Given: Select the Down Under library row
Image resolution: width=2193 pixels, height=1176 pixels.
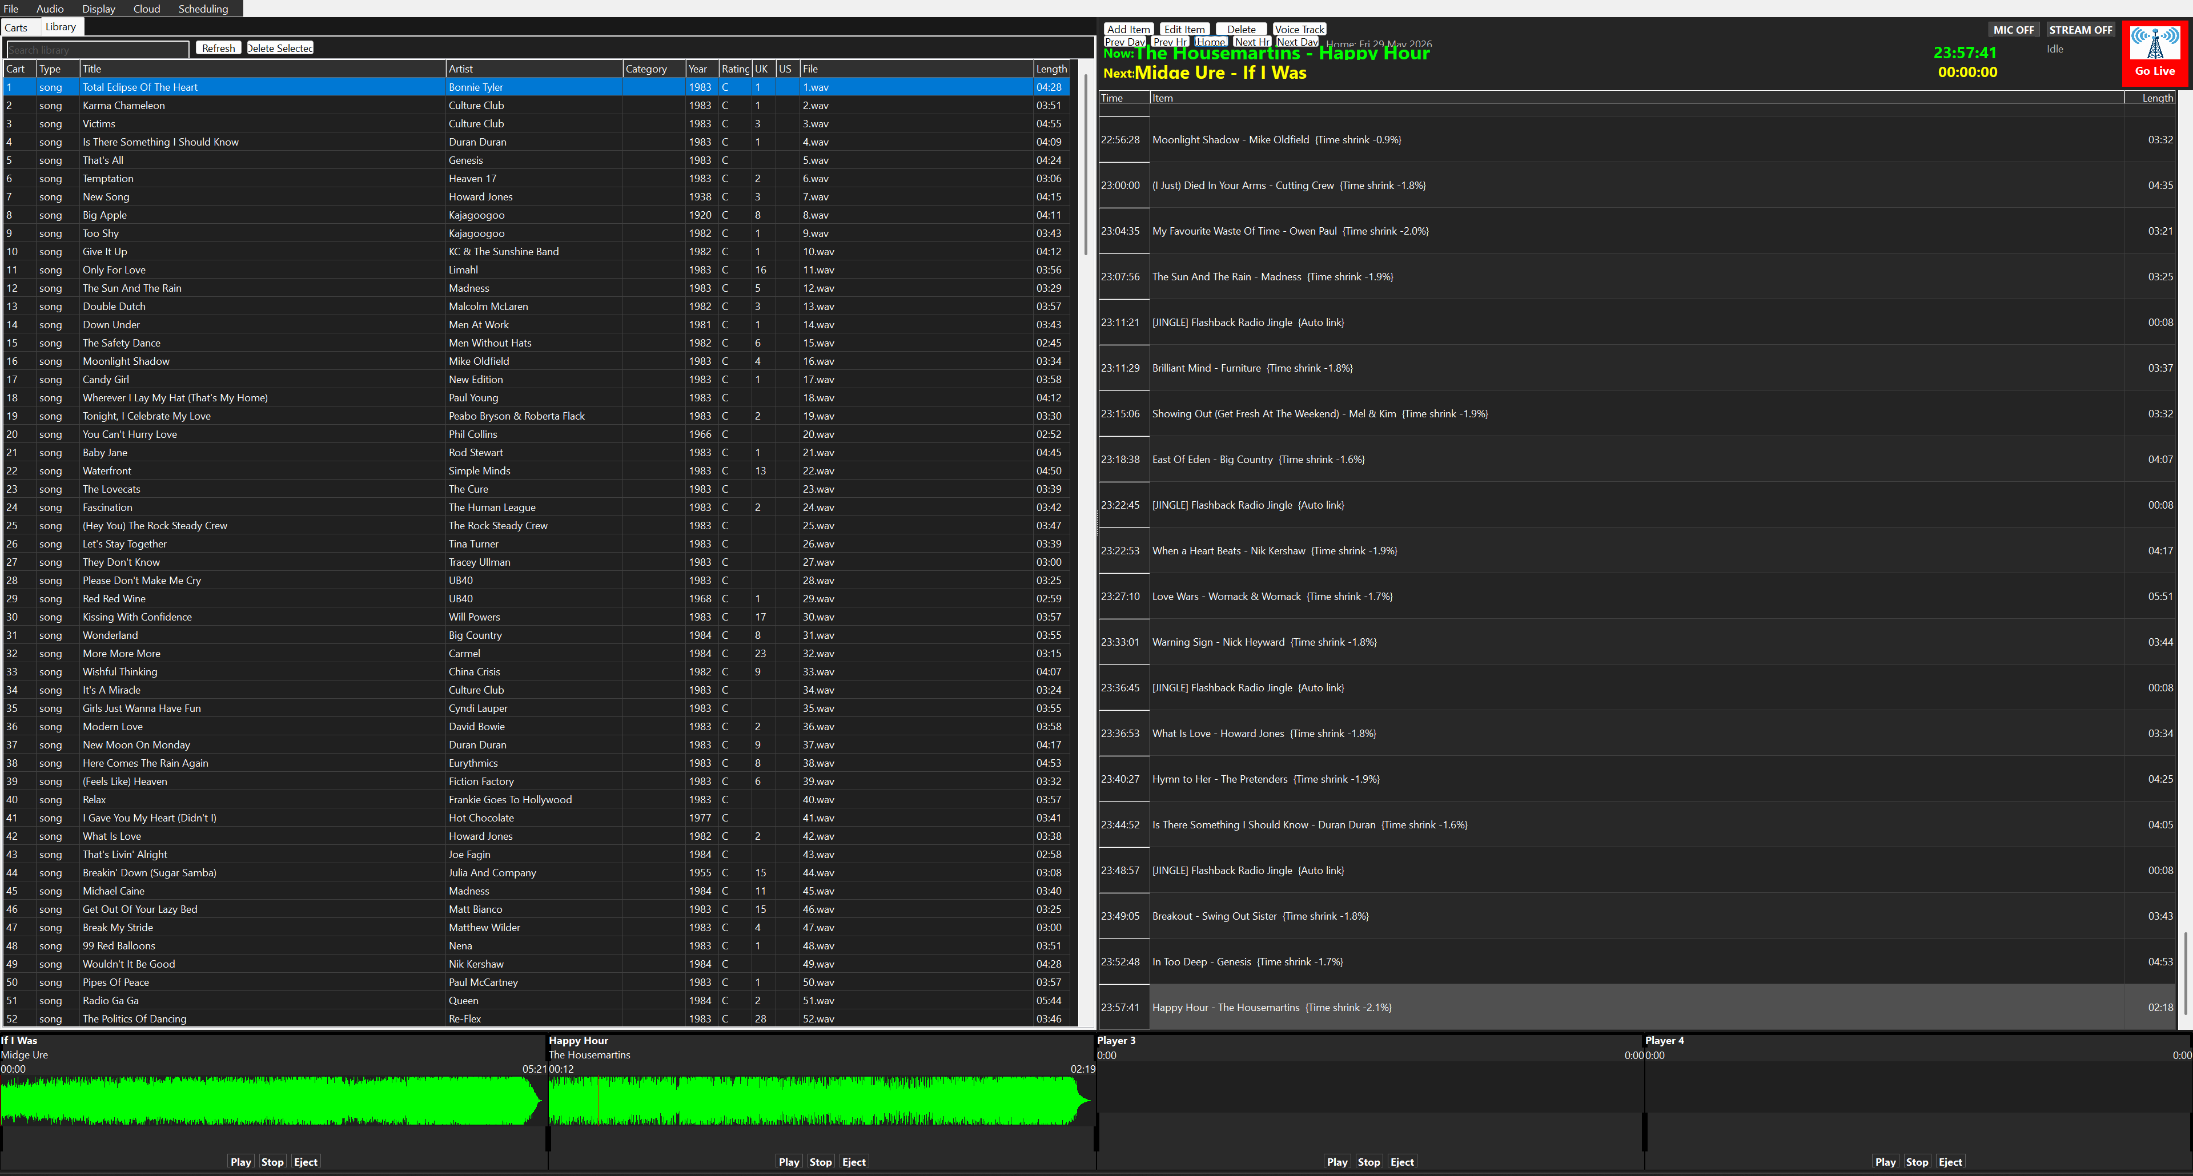Looking at the screenshot, I should click(536, 324).
